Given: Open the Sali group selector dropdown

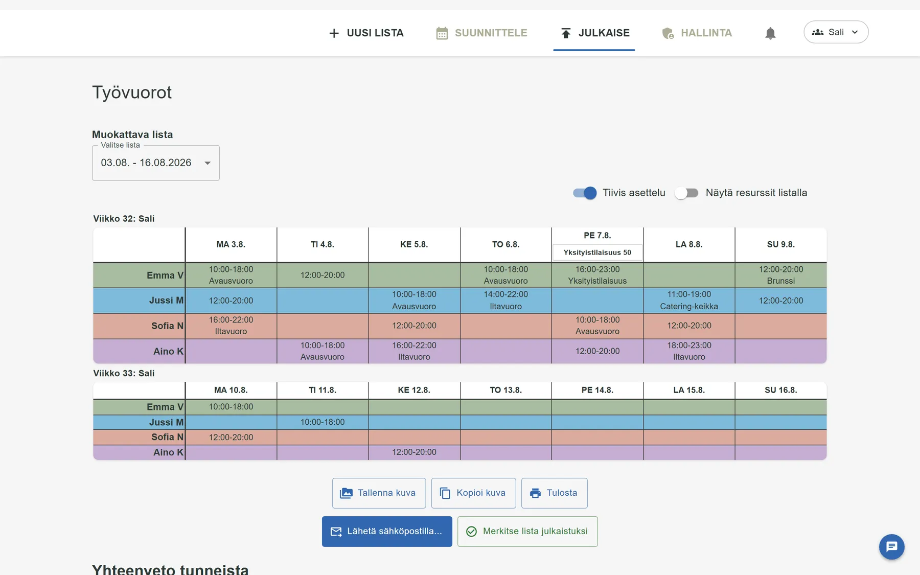Looking at the screenshot, I should [x=836, y=32].
